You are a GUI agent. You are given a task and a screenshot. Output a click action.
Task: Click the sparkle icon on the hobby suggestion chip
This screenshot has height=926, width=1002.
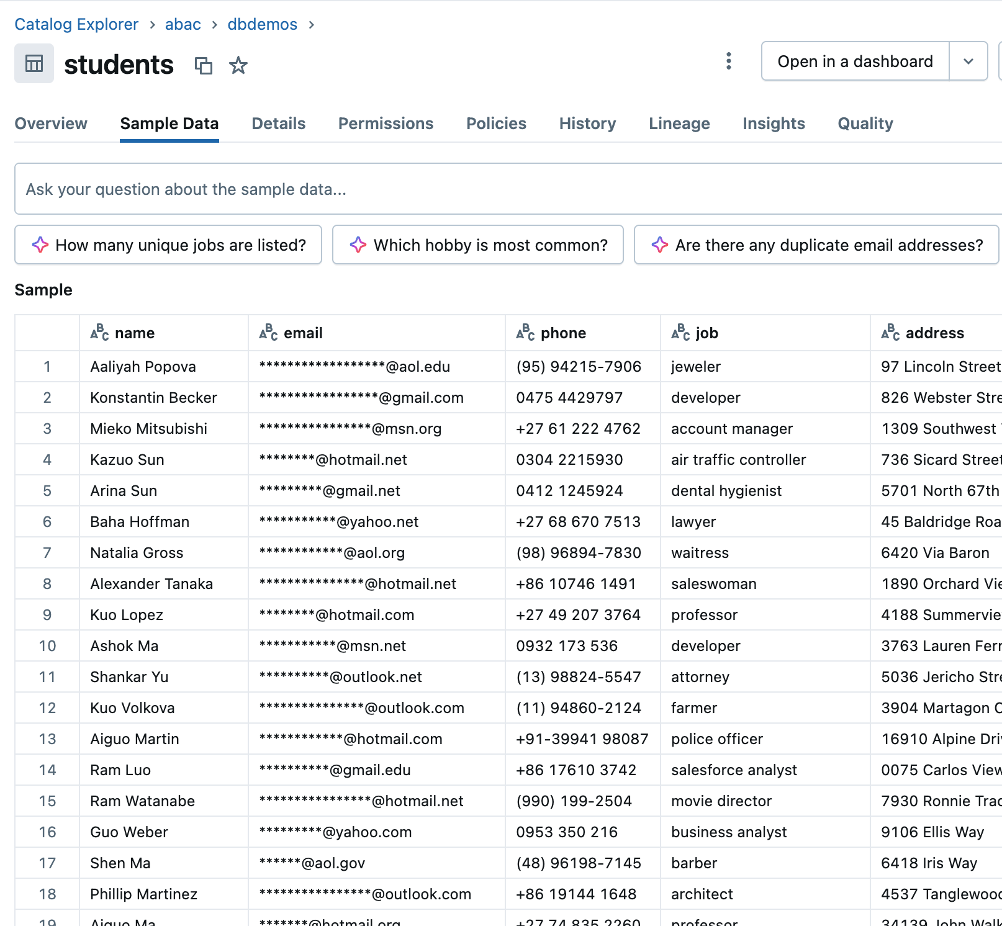pyautogui.click(x=359, y=245)
